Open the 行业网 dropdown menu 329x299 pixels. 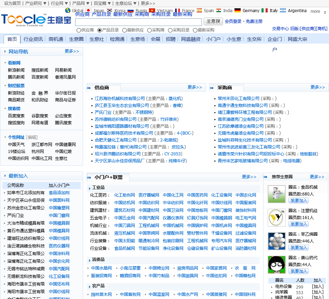coord(59,3)
